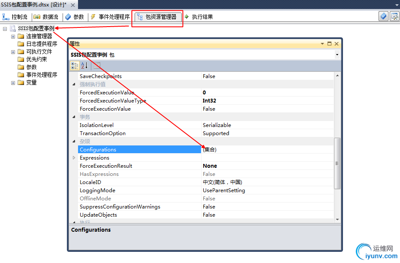Viewport: 400px width, 263px height.
Task: Maximize the 属性 panel
Action: tap(329, 44)
